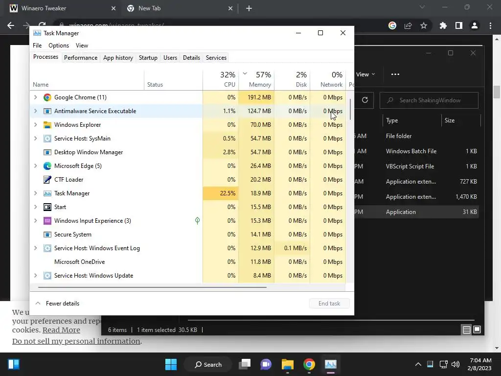This screenshot has height=376, width=501.
Task: Open Chrome extensions puzzle icon
Action: tap(443, 25)
